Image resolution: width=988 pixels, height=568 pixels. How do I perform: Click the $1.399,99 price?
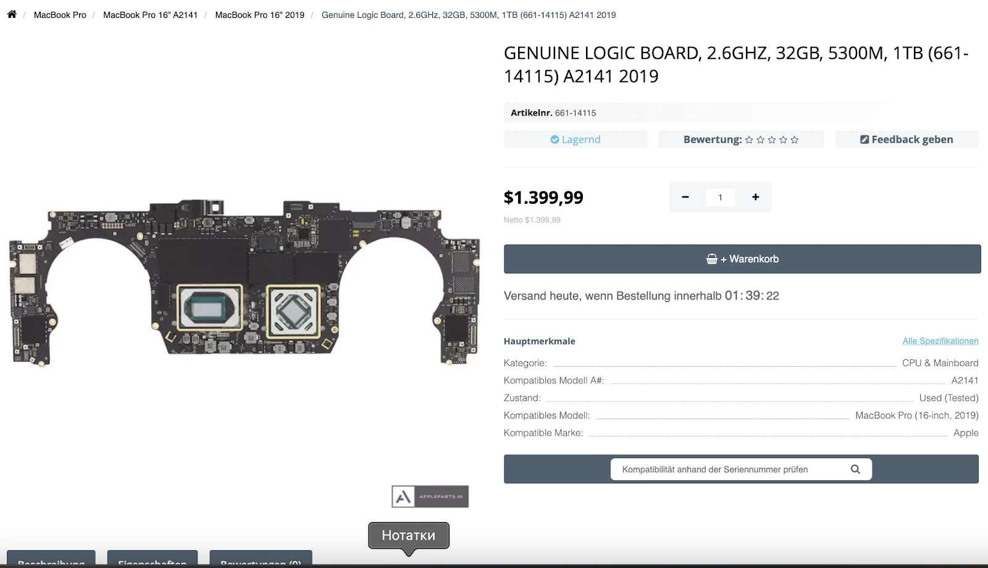pos(543,198)
